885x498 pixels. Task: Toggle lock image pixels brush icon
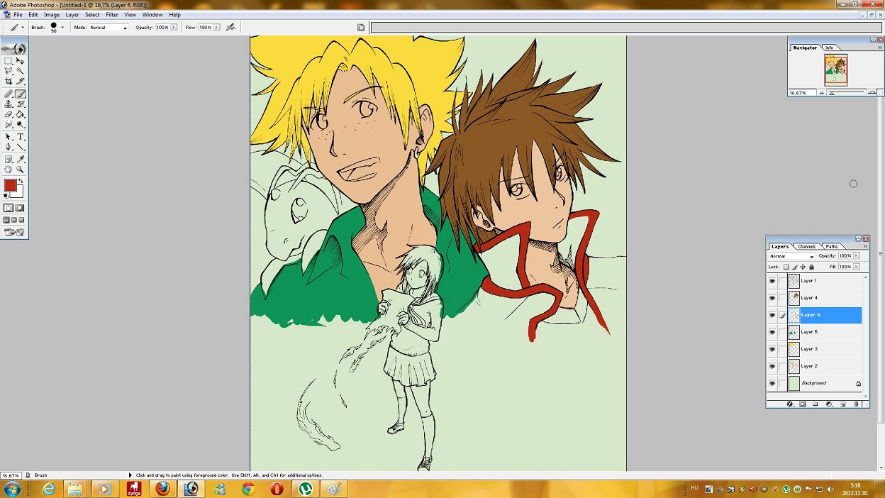795,267
